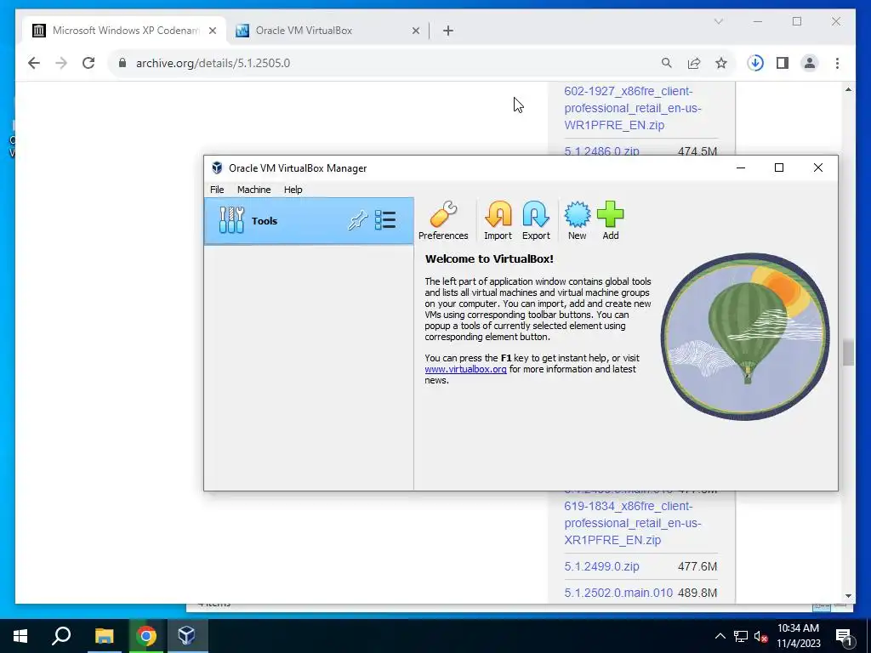
Task: Click the pin icon on Tools row
Action: coord(357,220)
